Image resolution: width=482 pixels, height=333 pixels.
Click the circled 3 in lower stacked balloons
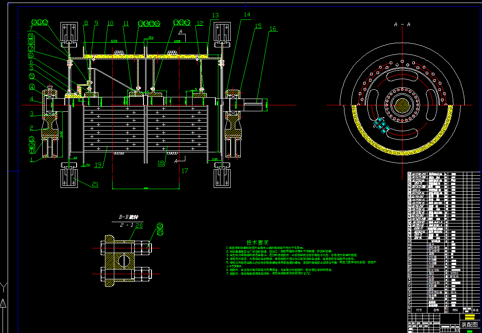coord(32,139)
